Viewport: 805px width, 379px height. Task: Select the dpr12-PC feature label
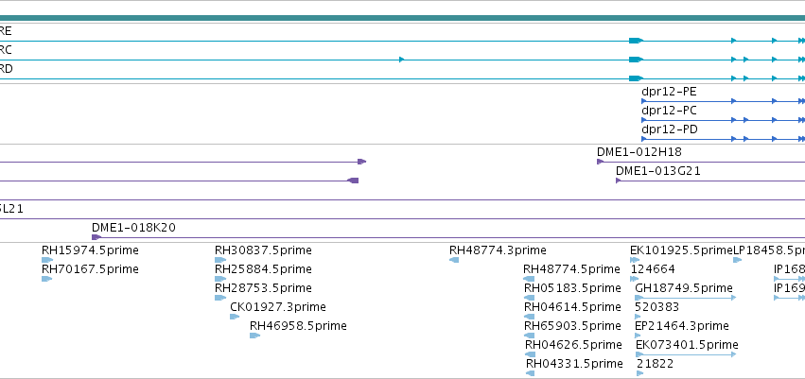669,112
